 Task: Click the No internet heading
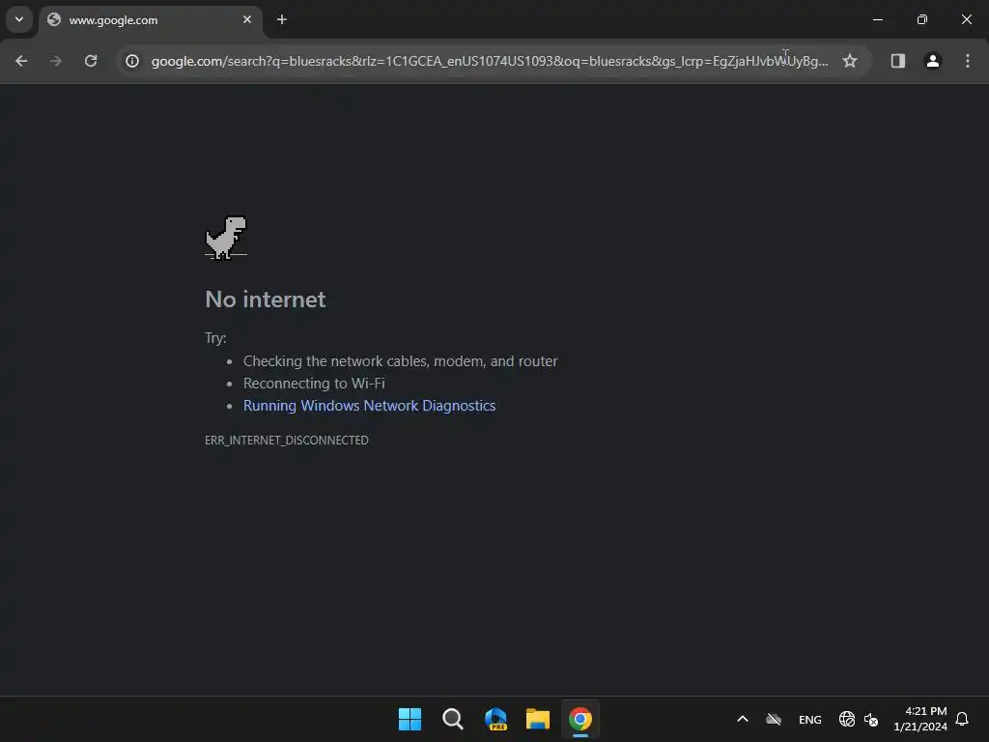[x=266, y=300]
